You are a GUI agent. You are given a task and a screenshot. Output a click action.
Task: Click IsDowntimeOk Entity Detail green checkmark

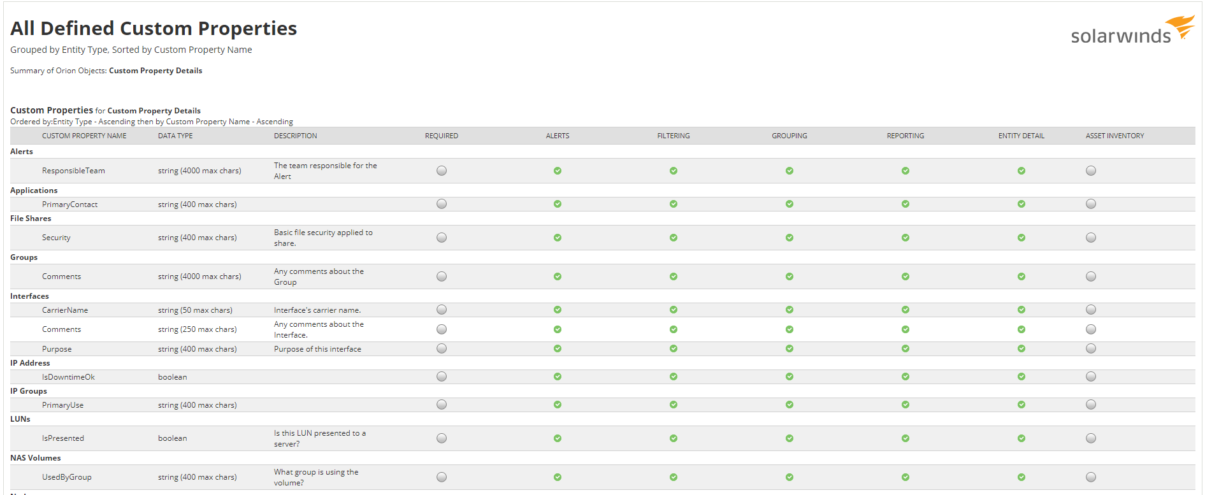(1021, 377)
